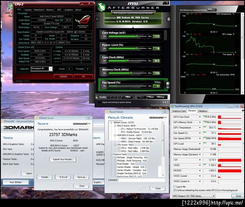Viewport: 245px width, 207px height.
Task: Click the Power Limit slider handle
Action: pyautogui.click(x=137, y=49)
